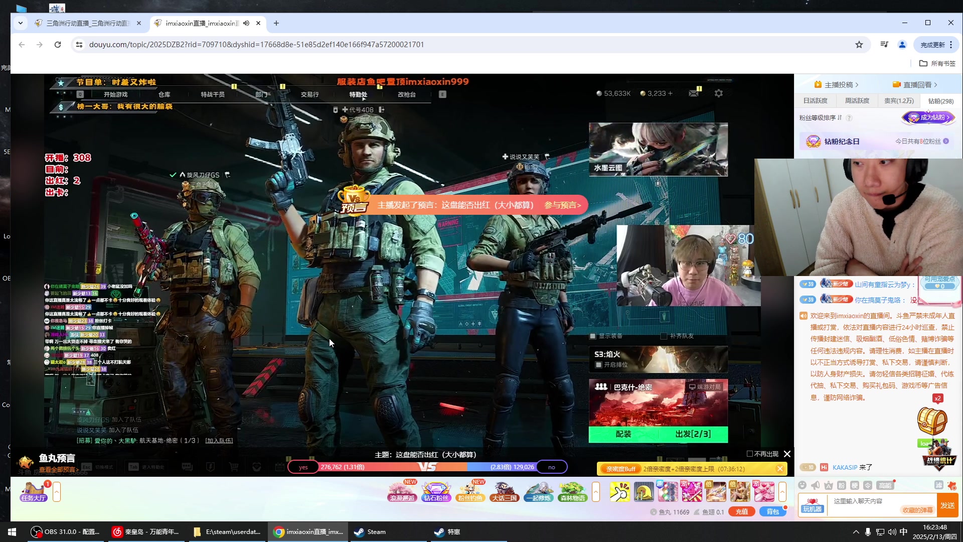The image size is (963, 542).
Task: Open the media control icon in Chrome toolbar
Action: point(884,45)
